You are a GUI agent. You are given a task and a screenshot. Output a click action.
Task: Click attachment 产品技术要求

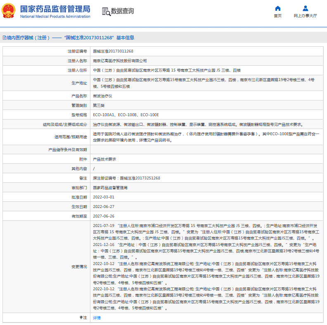point(104,159)
